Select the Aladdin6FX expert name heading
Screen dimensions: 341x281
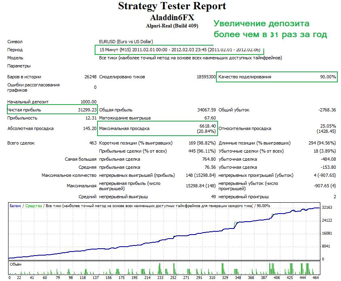click(172, 18)
